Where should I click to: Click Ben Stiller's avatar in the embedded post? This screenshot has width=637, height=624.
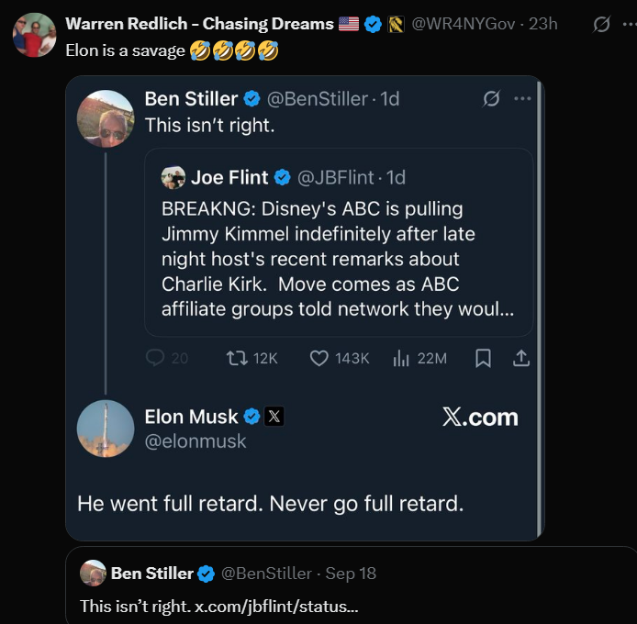click(x=106, y=118)
